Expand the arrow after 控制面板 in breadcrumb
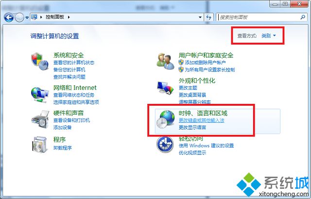Viewport: 311px width, 199px height. 69,17
